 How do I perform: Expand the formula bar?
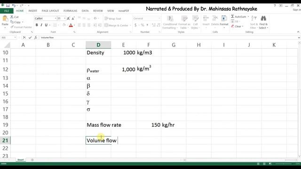(x=299, y=38)
